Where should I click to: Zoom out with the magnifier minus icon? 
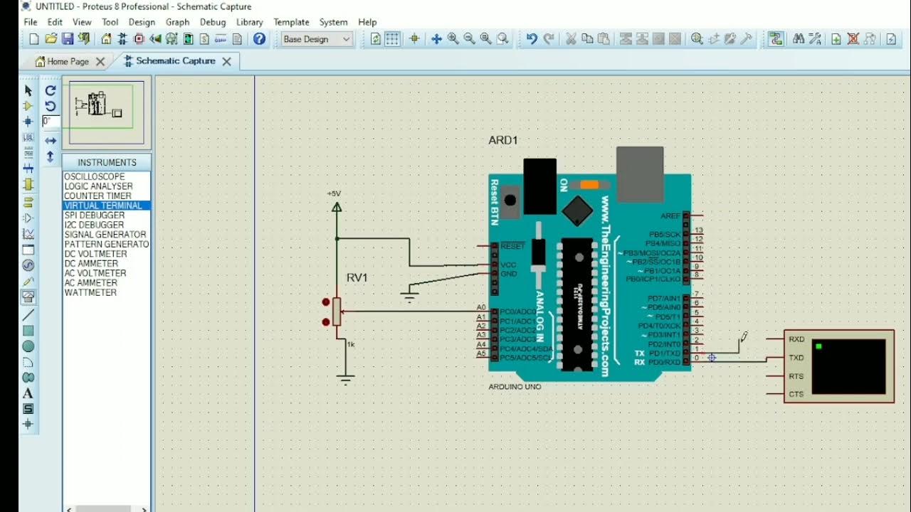pos(470,39)
